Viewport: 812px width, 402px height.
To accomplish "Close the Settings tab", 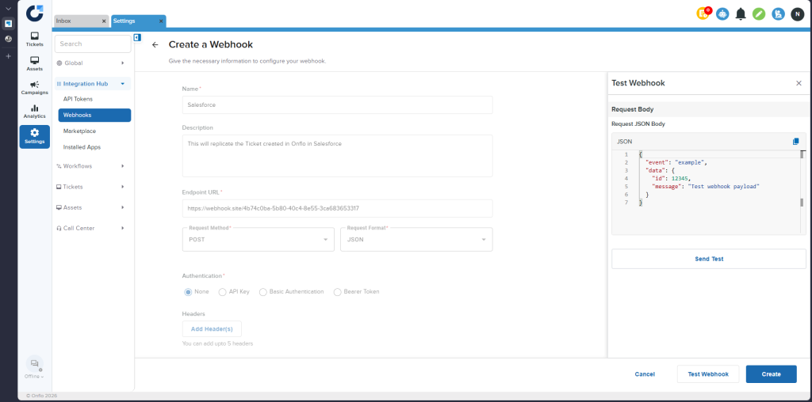I will (161, 21).
